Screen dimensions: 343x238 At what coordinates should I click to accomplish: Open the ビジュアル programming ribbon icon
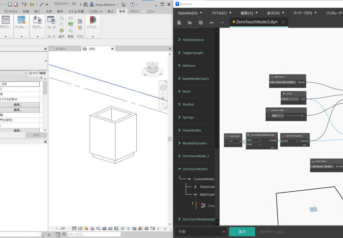pyautogui.click(x=92, y=23)
